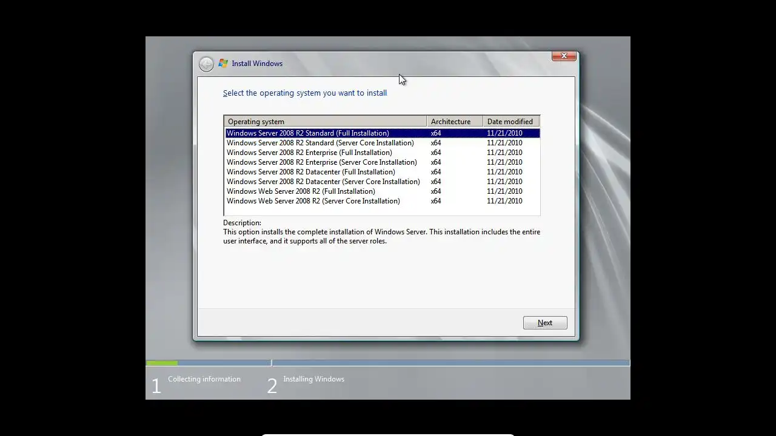Click the 'Select the operating system' heading

tap(305, 93)
